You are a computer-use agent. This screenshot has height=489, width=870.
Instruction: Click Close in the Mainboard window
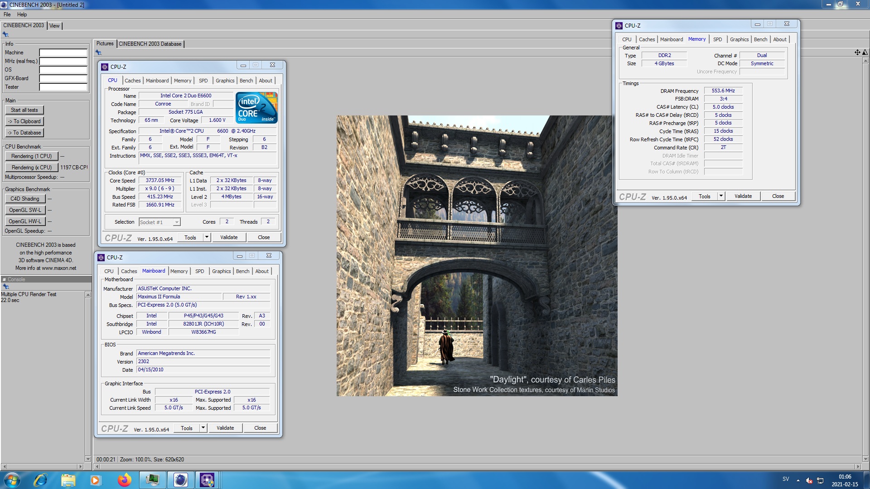260,428
